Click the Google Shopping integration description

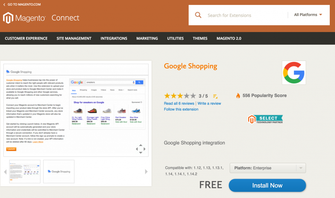(194, 143)
